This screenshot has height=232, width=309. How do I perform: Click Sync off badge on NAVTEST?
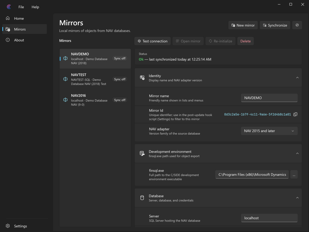click(x=119, y=79)
